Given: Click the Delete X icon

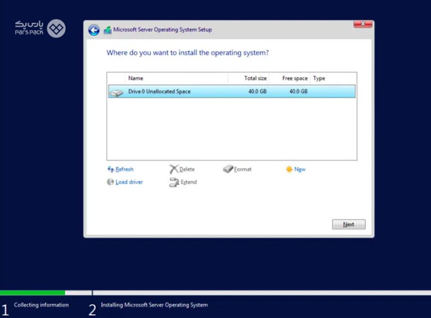Looking at the screenshot, I should [x=174, y=169].
